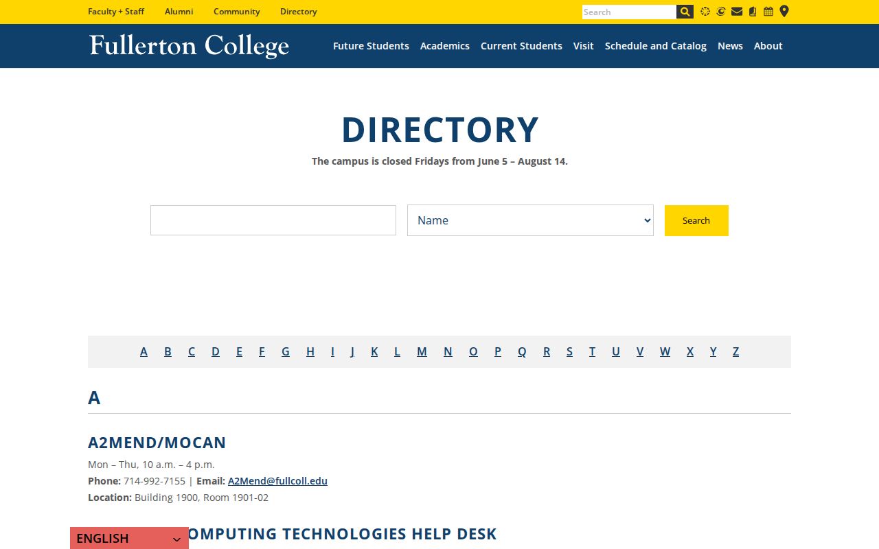The width and height of the screenshot is (879, 549).
Task: Jump to letter R in alphabet bar
Action: point(547,351)
